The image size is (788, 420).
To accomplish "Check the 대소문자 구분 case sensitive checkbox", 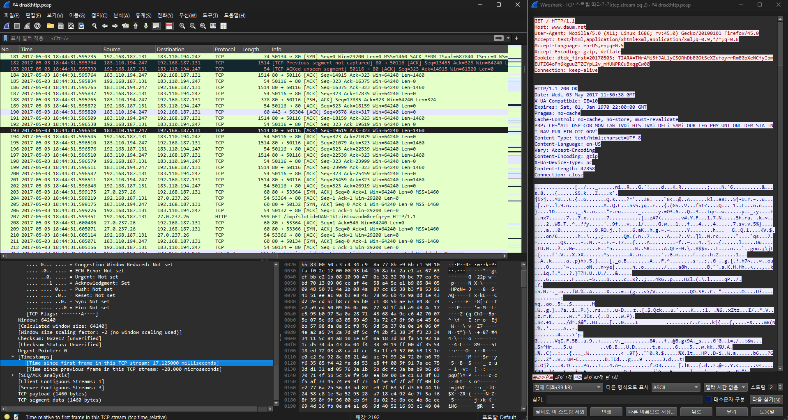I will [x=709, y=399].
